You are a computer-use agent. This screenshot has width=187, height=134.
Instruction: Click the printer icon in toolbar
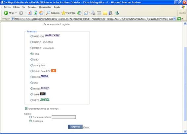pyautogui.click(x=93, y=13)
